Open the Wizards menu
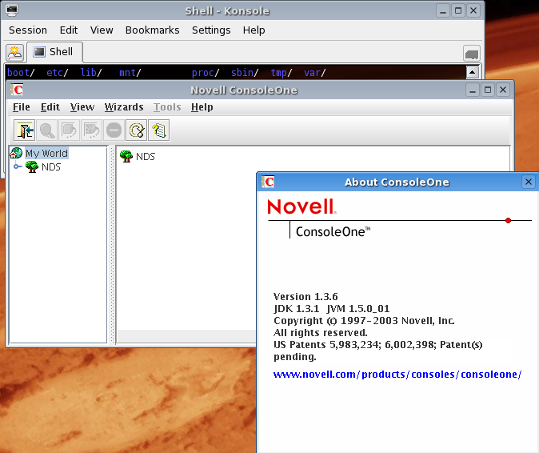Screen dimensions: 539x453 tap(124, 107)
